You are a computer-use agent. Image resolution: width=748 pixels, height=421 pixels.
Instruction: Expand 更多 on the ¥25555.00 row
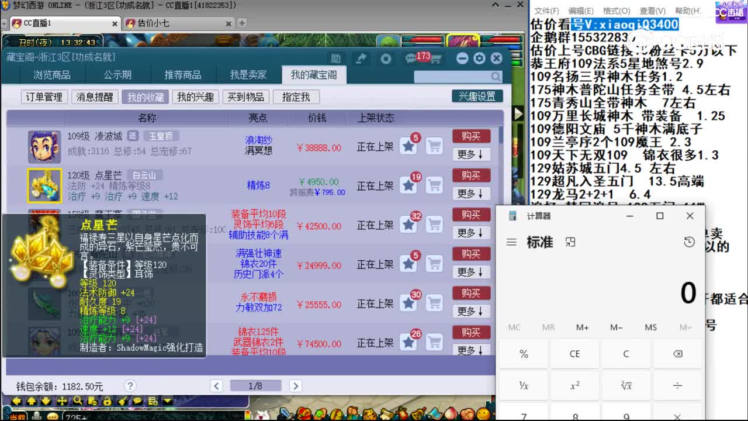click(x=471, y=311)
